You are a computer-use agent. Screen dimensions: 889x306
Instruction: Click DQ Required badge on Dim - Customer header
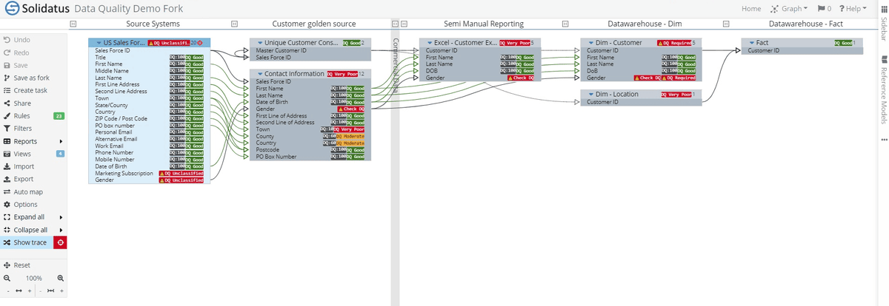tap(675, 43)
